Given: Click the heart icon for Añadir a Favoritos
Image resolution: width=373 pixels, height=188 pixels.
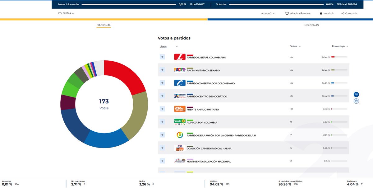Looking at the screenshot, I should coord(287,13).
